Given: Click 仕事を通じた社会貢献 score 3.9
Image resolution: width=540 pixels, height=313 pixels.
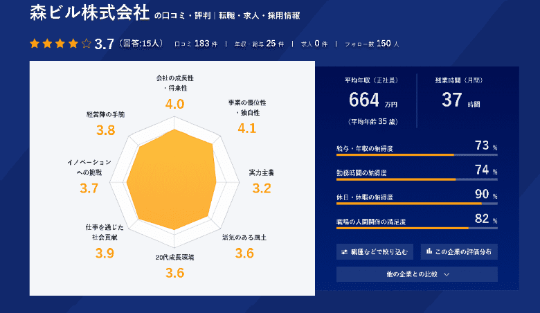Looking at the screenshot, I should pyautogui.click(x=105, y=253).
